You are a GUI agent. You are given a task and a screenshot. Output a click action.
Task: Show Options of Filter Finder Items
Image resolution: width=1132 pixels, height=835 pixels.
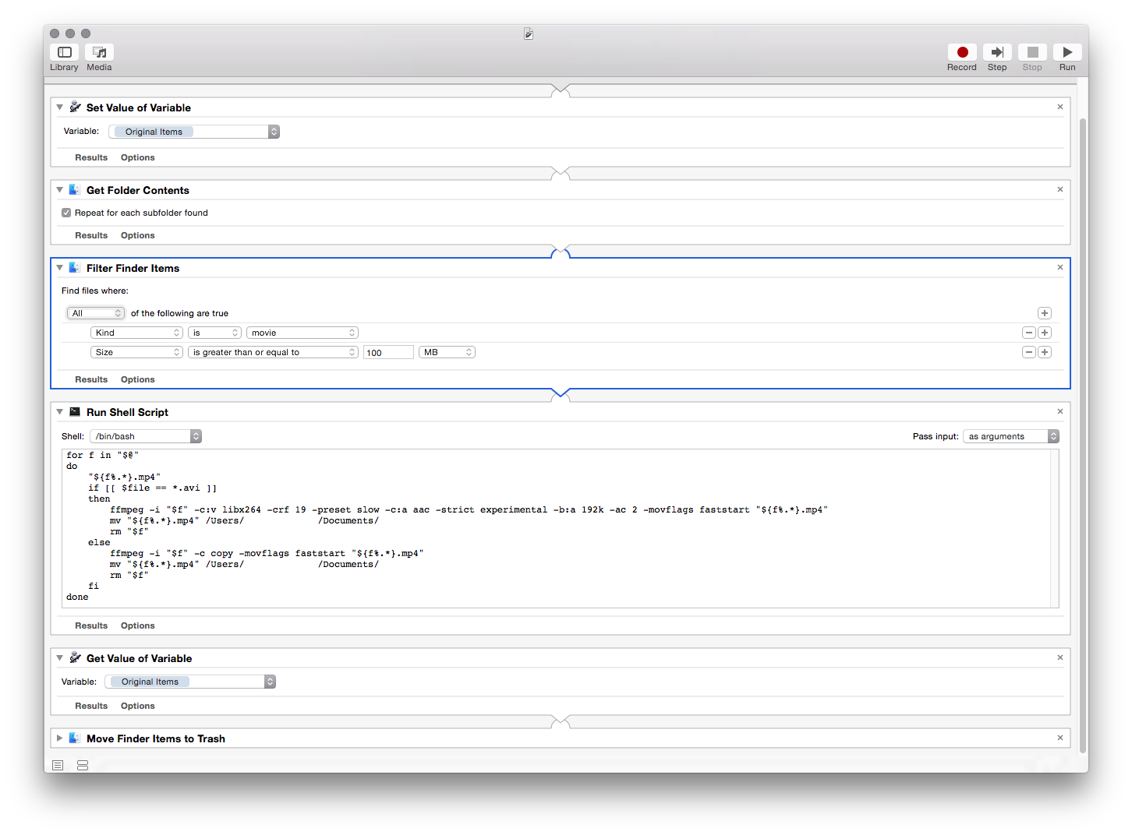pos(138,379)
